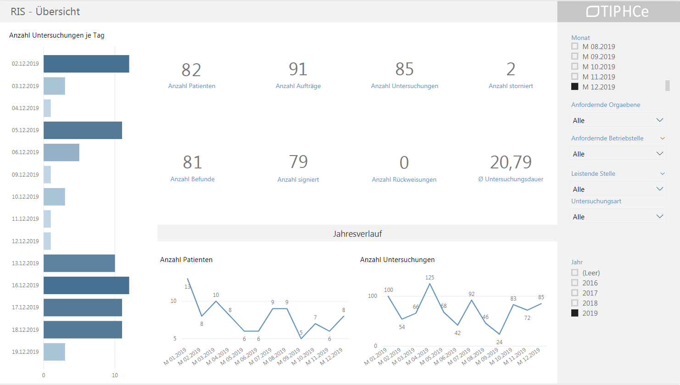Click the TIPHCe logo

618,11
